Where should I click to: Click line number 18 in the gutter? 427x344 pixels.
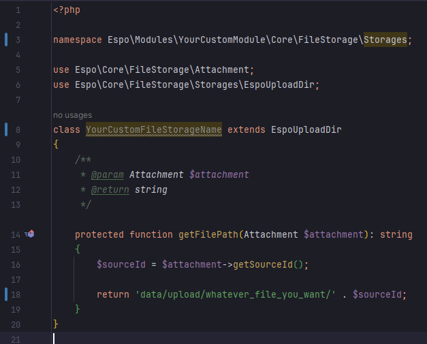tap(16, 294)
